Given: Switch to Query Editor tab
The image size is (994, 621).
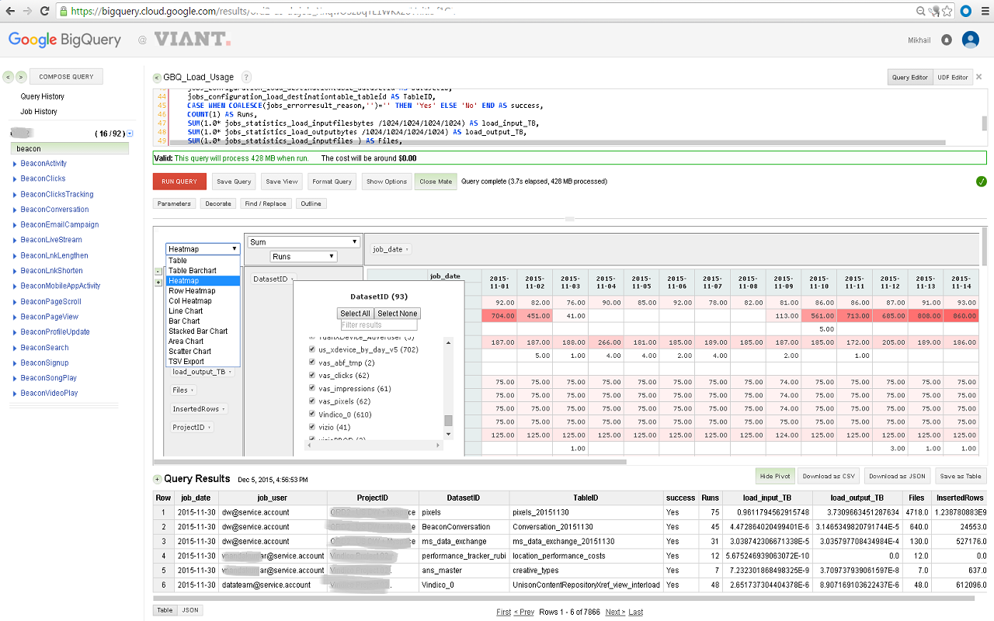Looking at the screenshot, I should (x=909, y=77).
